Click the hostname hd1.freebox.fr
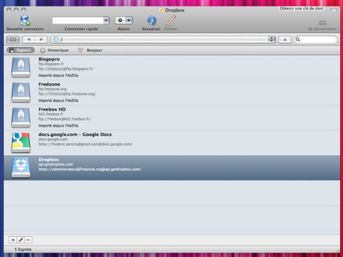The image size is (343, 257). coord(51,114)
